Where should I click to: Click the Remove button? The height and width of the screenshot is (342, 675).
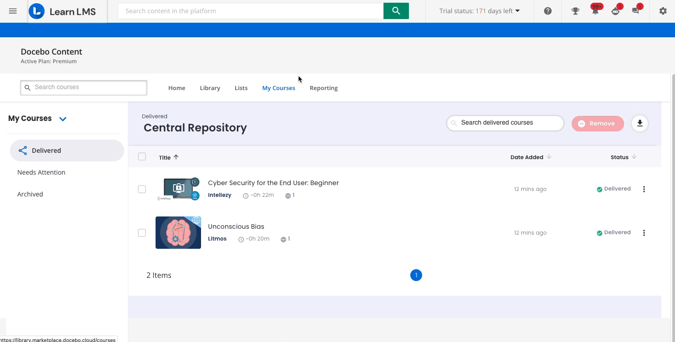[598, 123]
